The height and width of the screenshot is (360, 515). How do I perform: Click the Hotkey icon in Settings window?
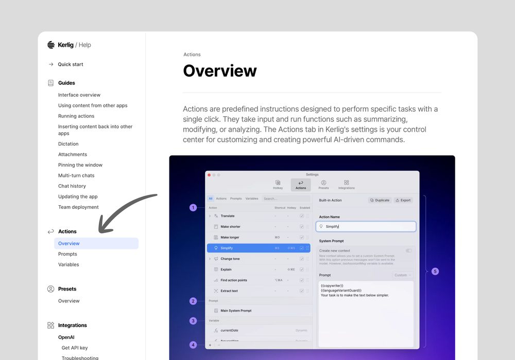pyautogui.click(x=278, y=183)
